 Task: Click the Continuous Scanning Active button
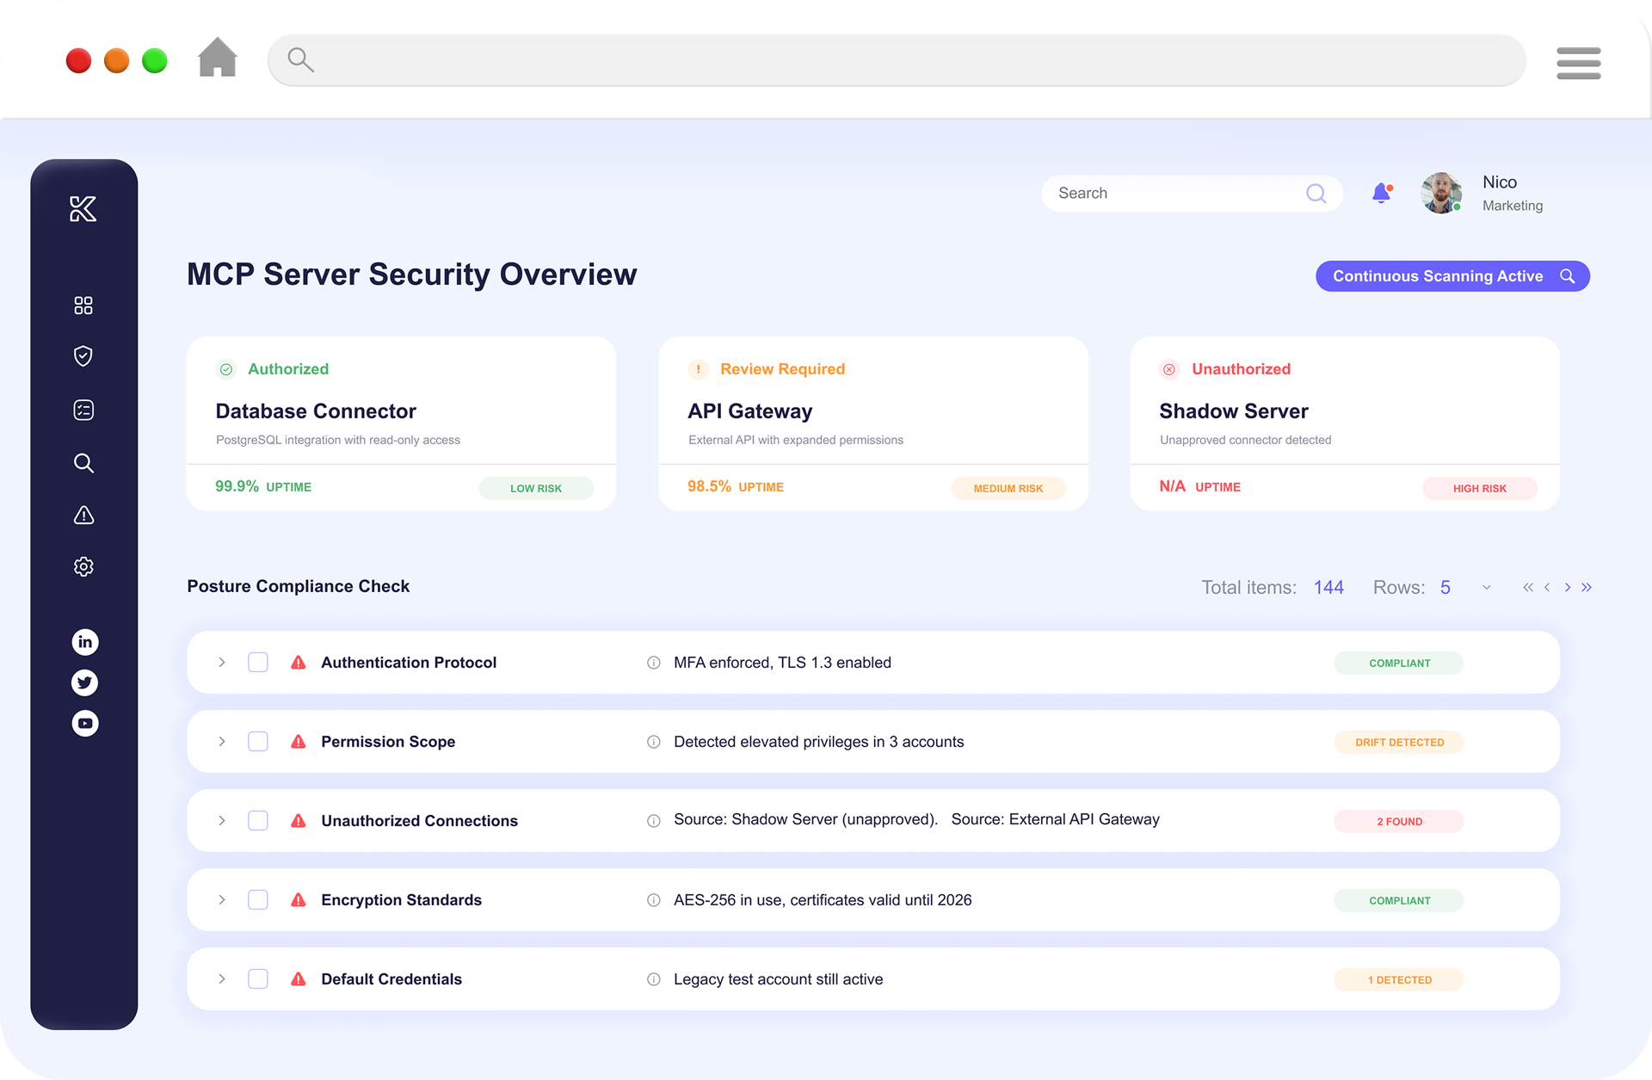tap(1452, 275)
